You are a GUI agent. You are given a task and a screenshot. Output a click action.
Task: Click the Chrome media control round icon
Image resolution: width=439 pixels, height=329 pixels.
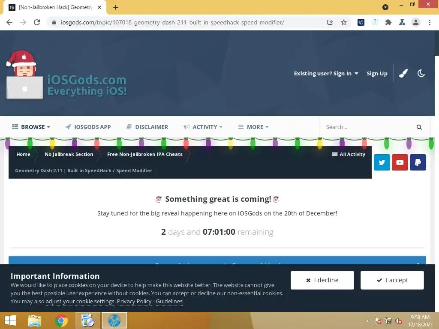(385, 7)
